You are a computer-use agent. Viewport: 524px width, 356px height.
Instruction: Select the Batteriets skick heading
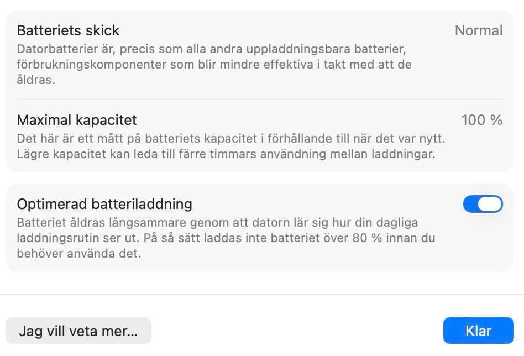pos(69,30)
